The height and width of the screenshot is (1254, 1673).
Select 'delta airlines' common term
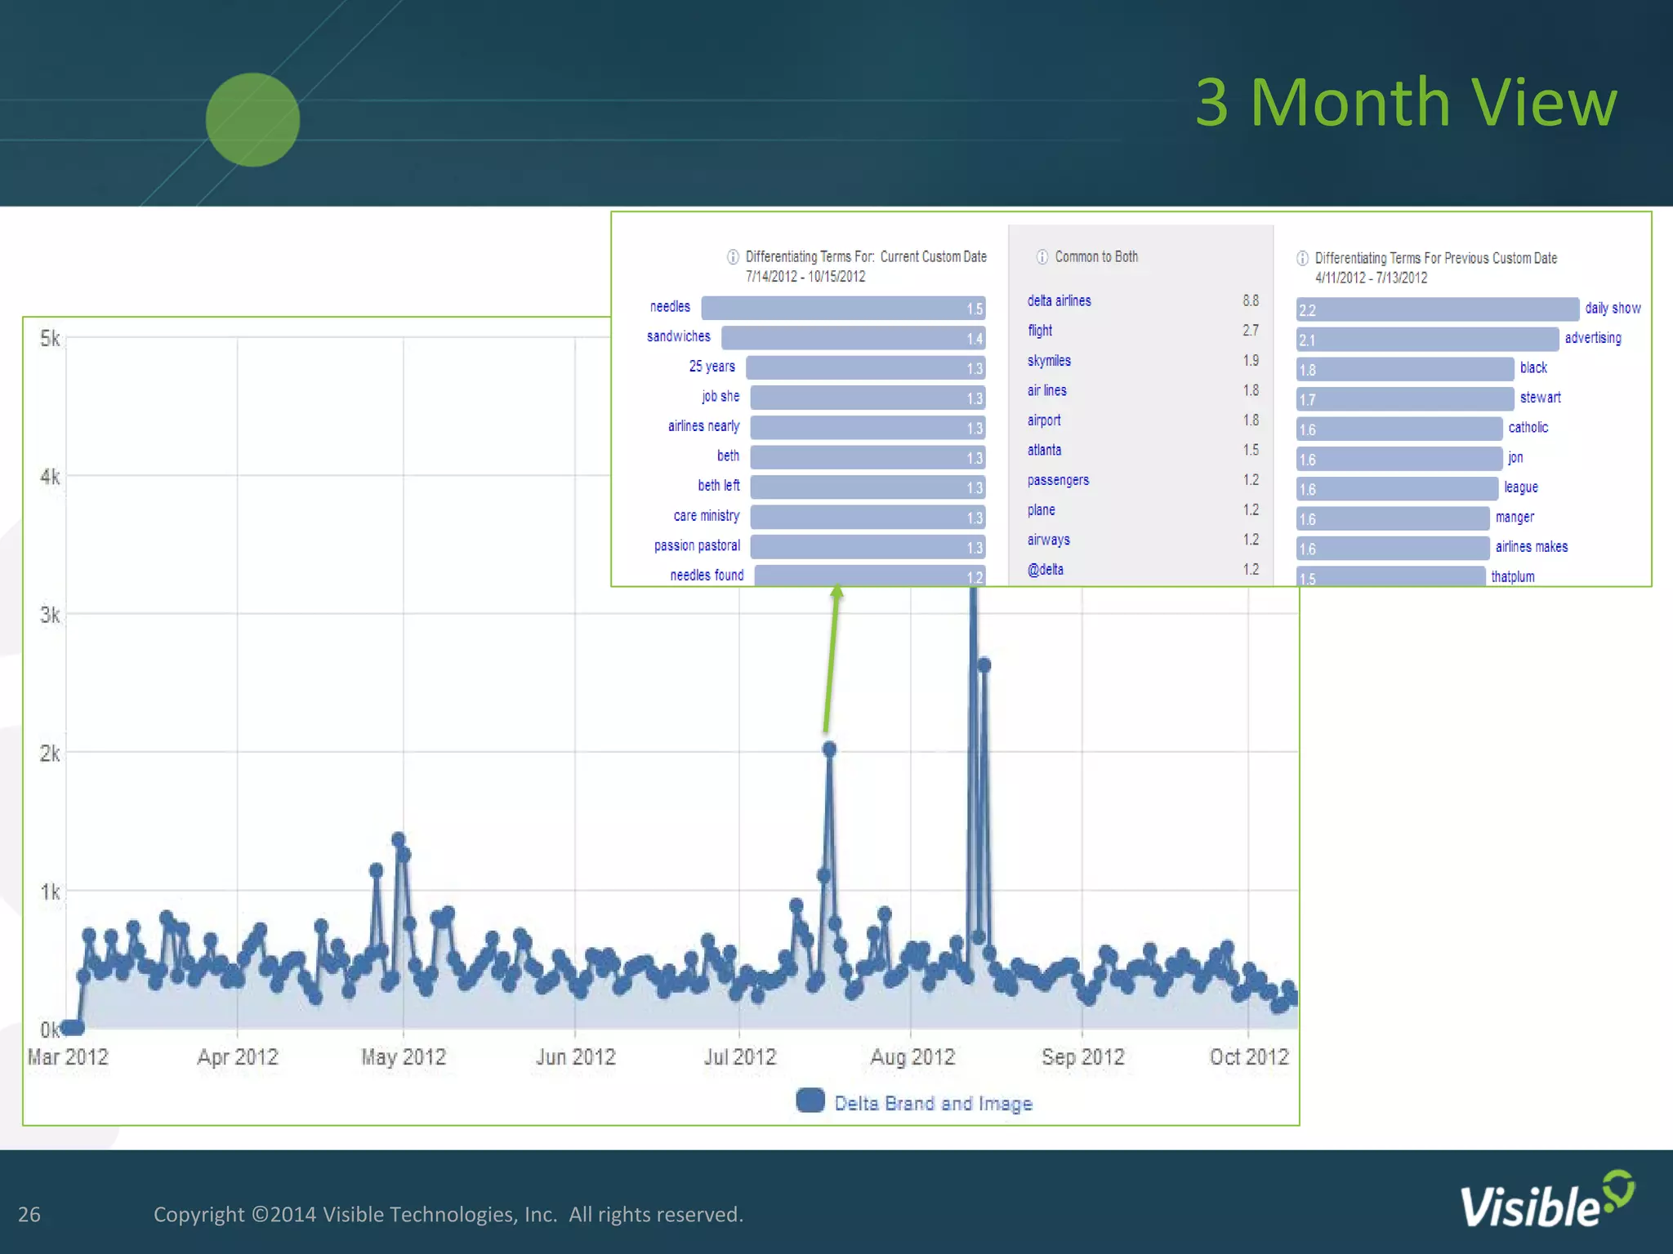(1059, 300)
